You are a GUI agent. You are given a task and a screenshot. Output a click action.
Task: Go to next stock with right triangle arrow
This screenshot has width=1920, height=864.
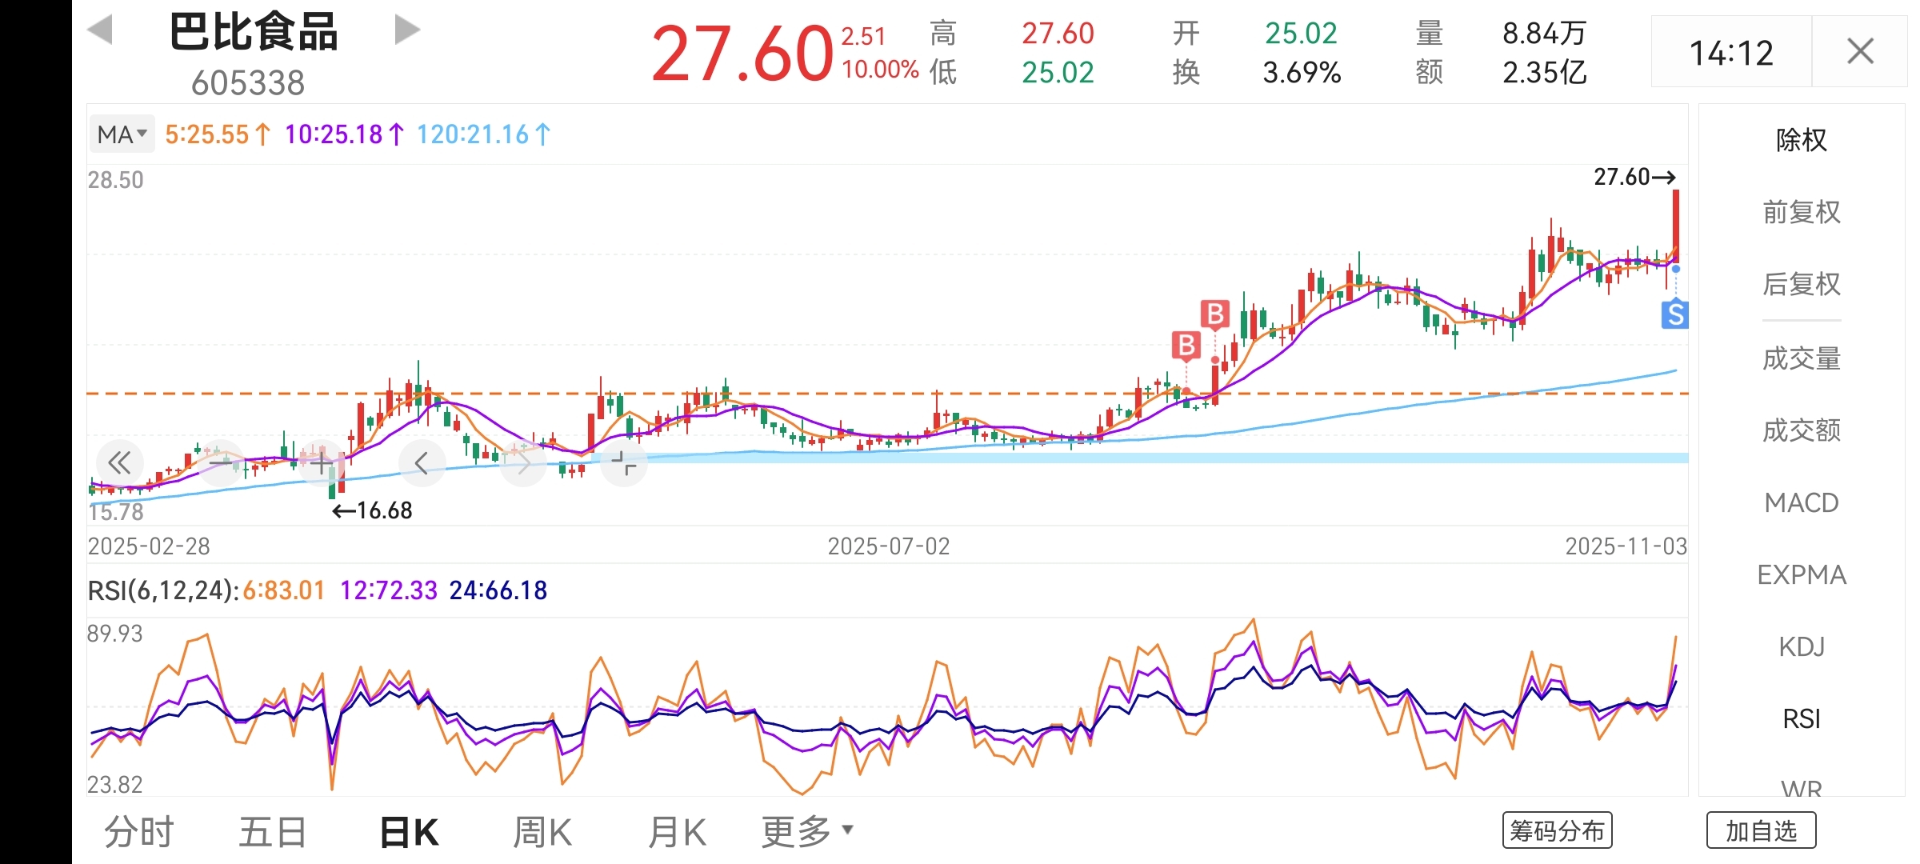pos(407,30)
